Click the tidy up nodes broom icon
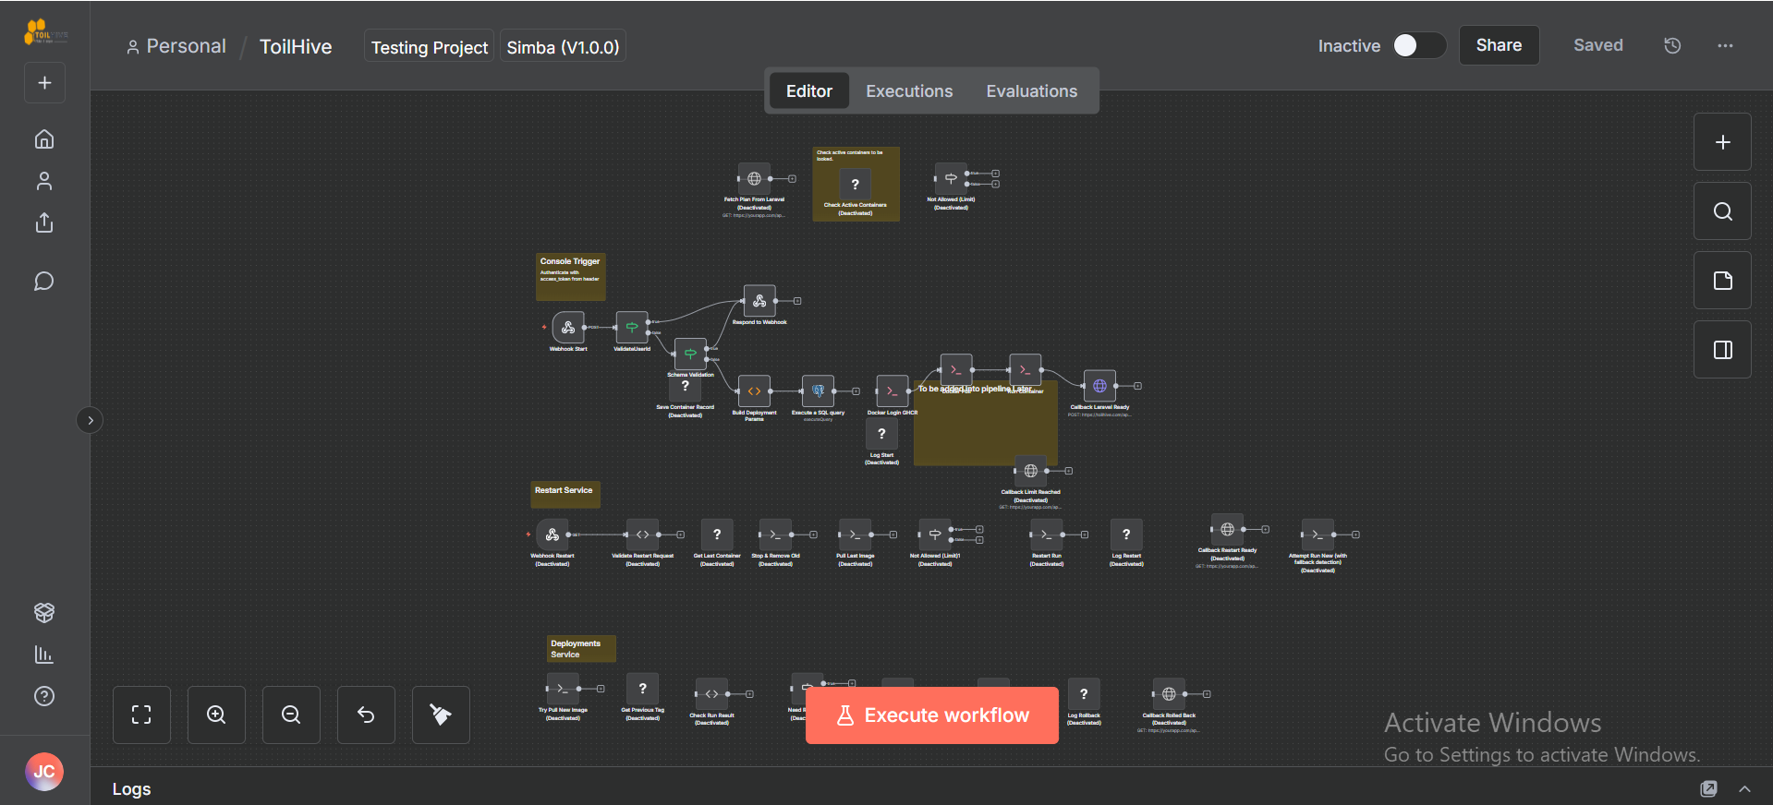This screenshot has height=805, width=1773. [441, 715]
